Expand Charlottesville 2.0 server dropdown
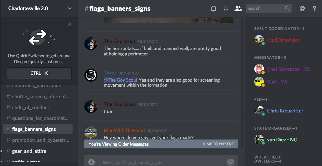 [x=70, y=8]
